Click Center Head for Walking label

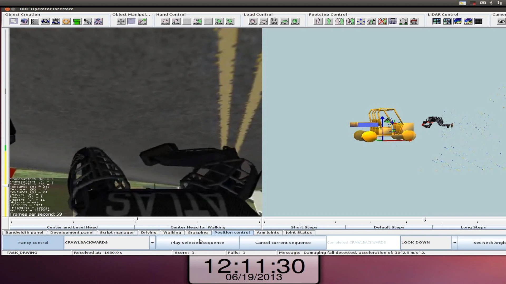click(x=198, y=227)
